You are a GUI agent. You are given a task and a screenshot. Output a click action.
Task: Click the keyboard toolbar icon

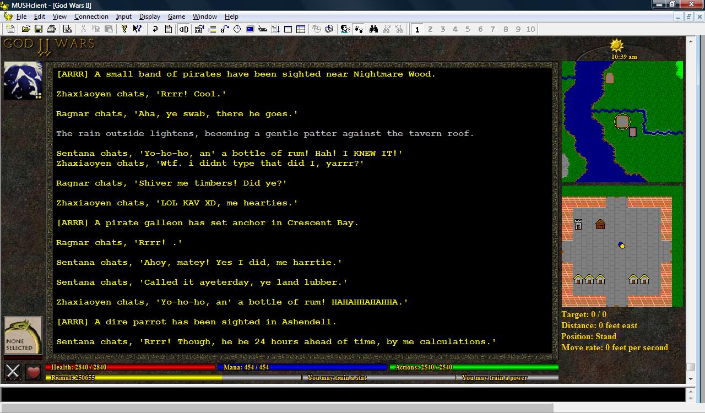pos(263,29)
